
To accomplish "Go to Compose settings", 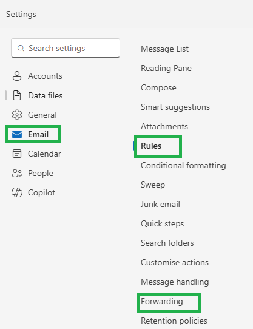I will [158, 87].
